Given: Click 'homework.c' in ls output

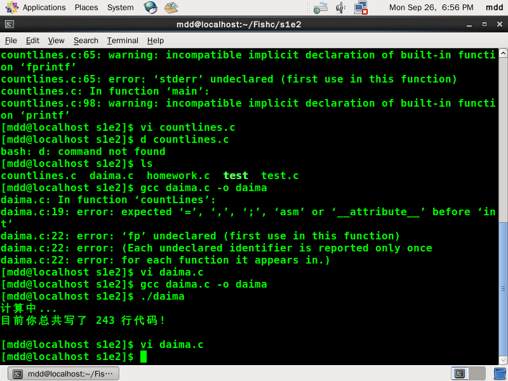Looking at the screenshot, I should 178,176.
